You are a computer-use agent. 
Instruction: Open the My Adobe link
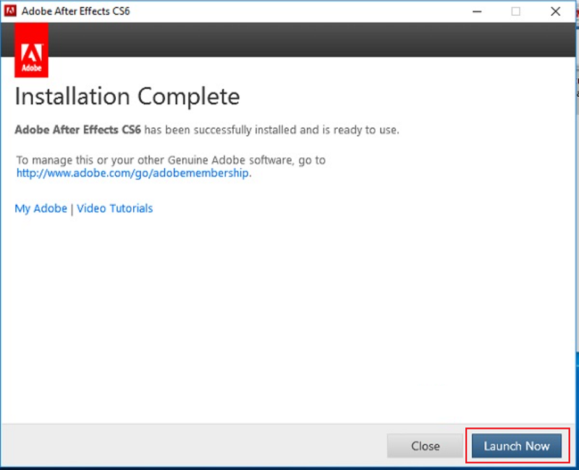pyautogui.click(x=41, y=208)
